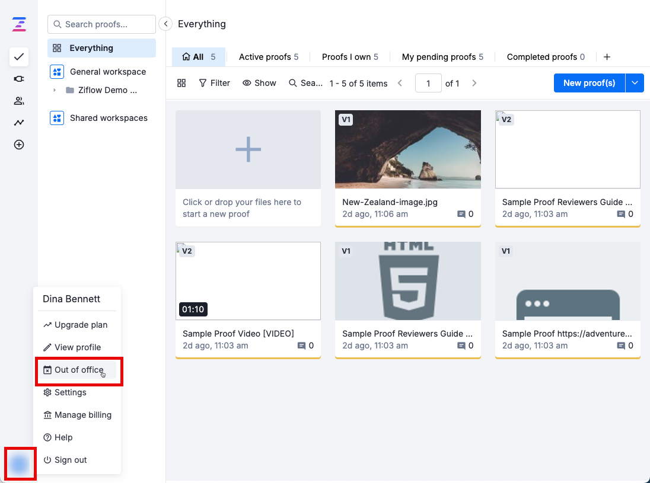Click the circled plus sidebar icon
Screen dimensions: 650x483
(x=19, y=145)
